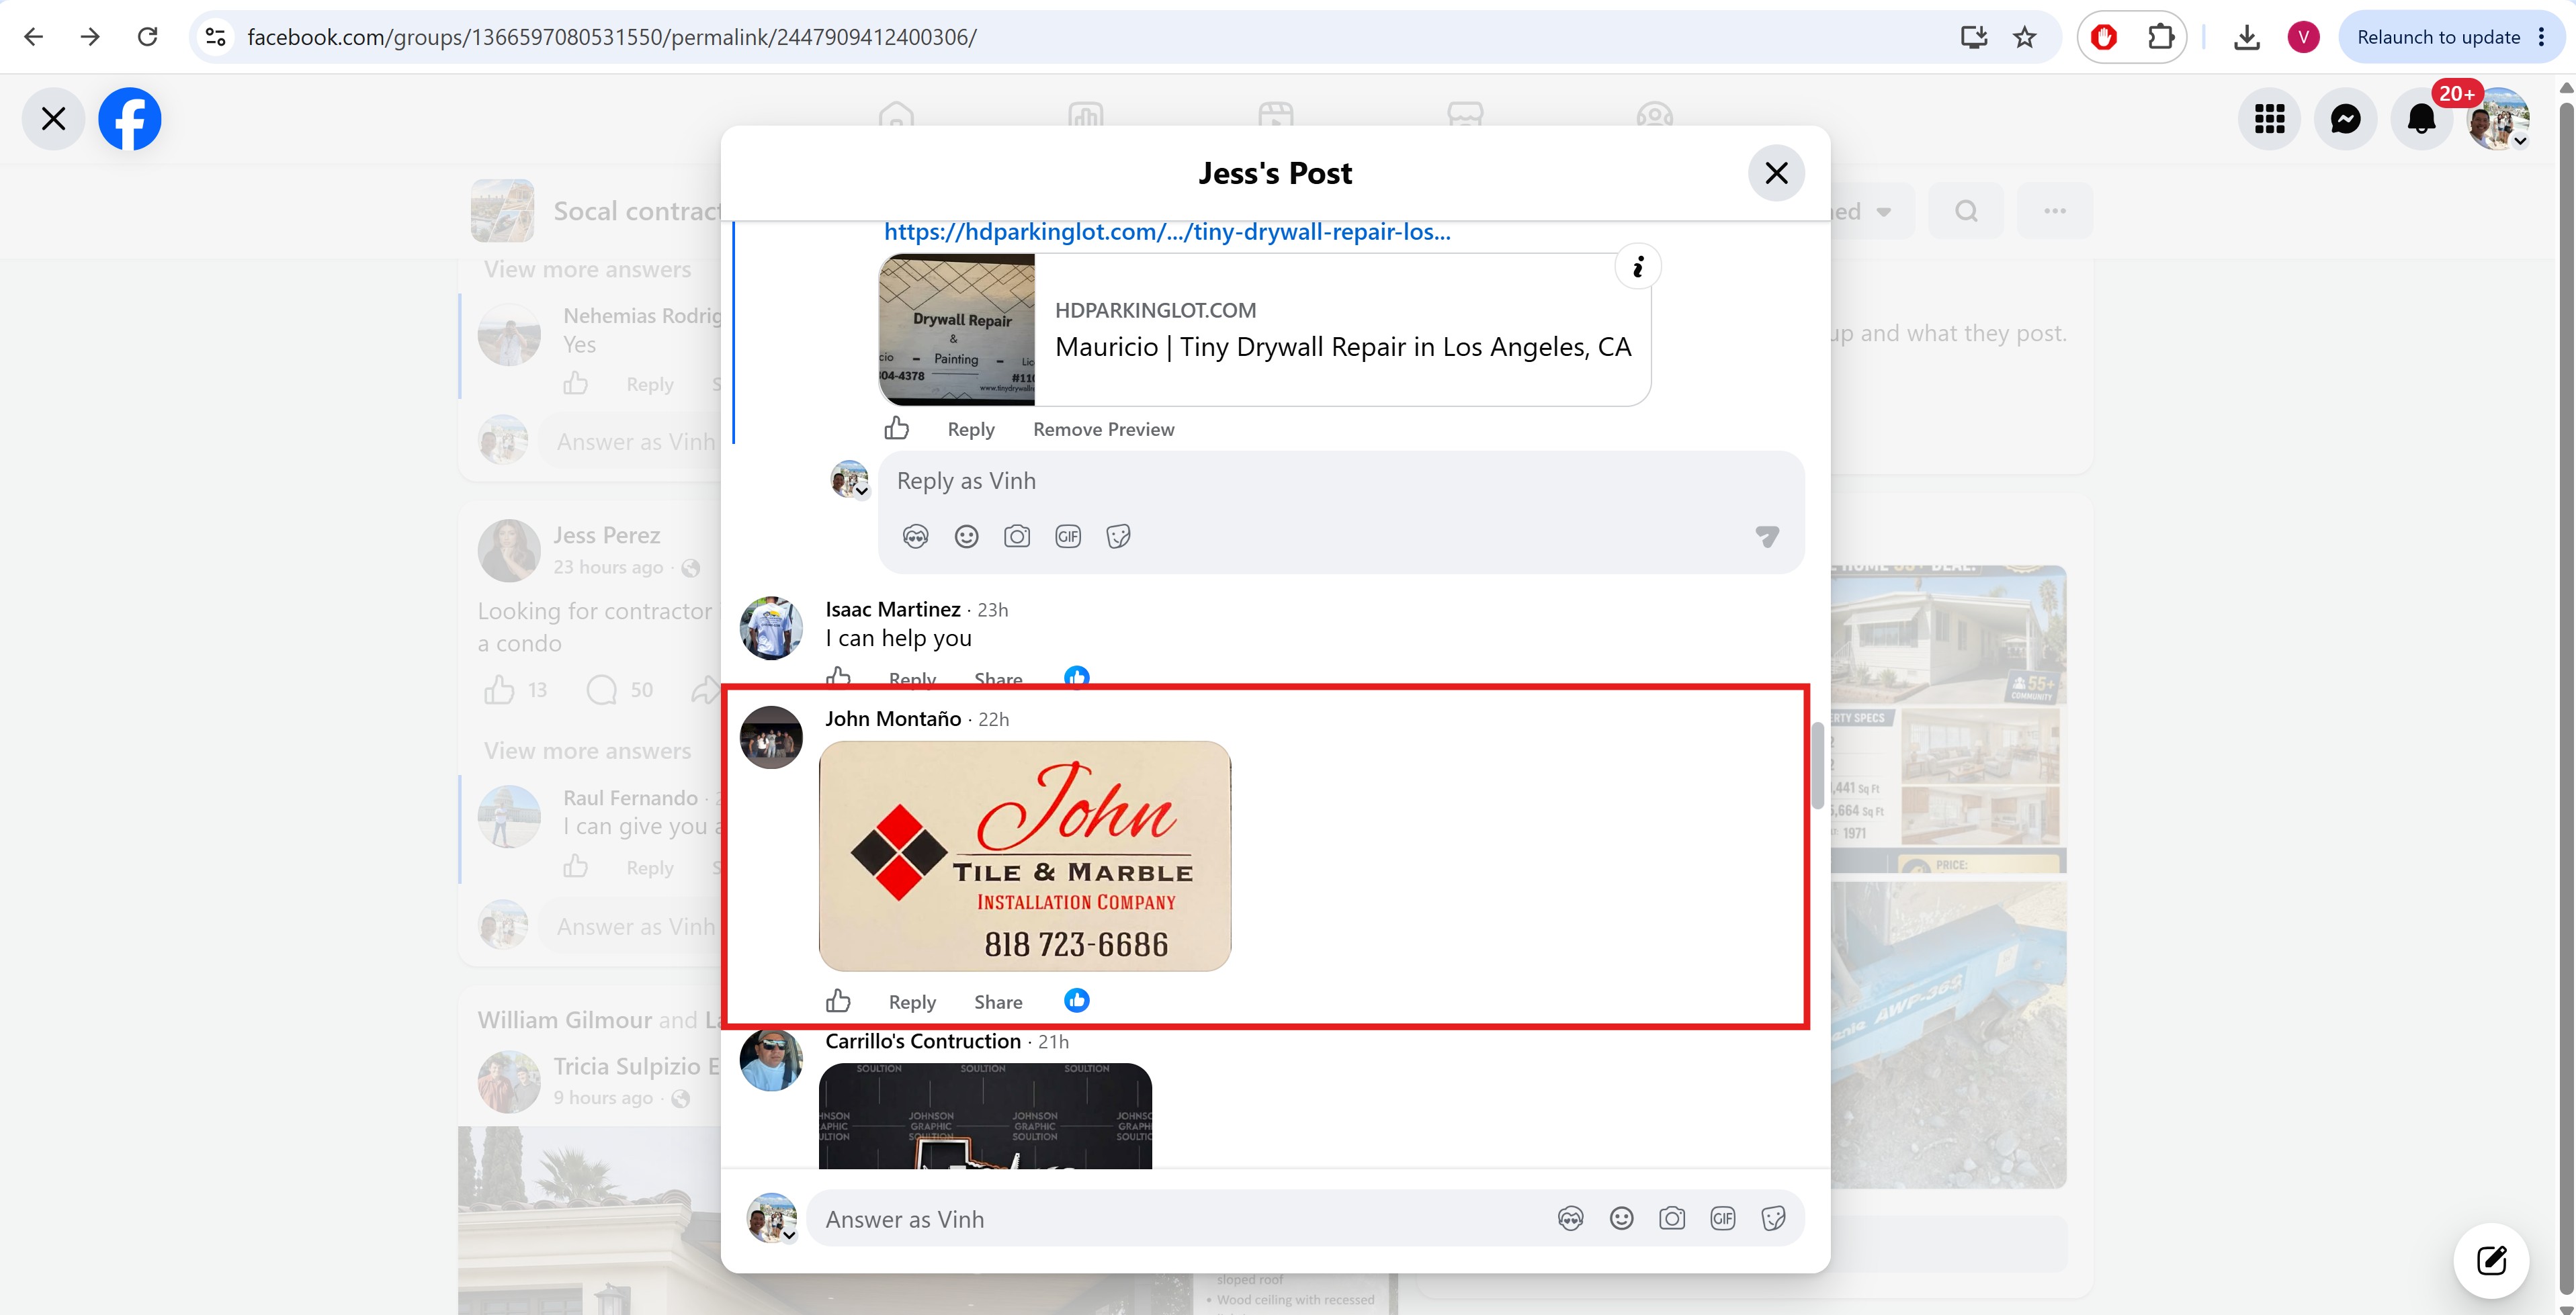2576x1315 pixels.
Task: Open the browser downloads icon
Action: click(2247, 37)
